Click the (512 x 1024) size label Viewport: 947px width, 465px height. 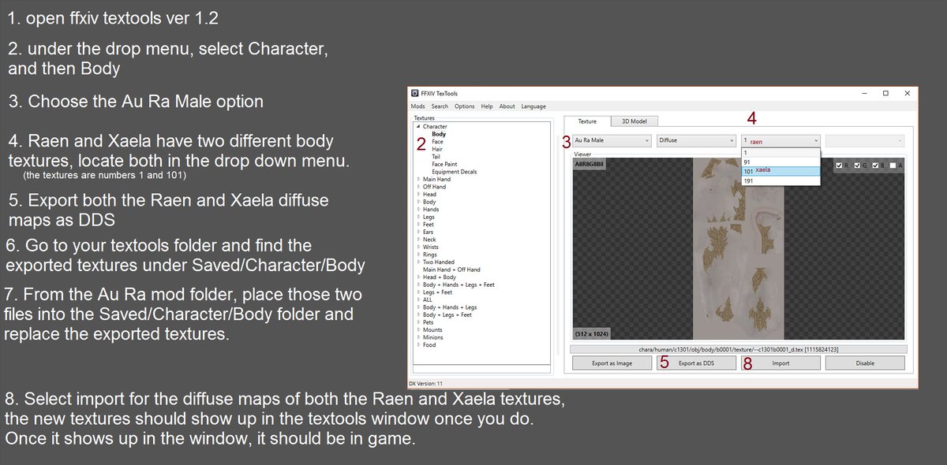coord(591,333)
